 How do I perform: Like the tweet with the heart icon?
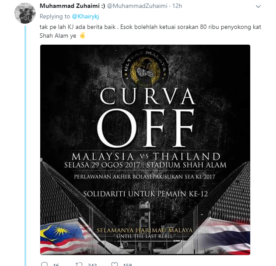point(115,264)
